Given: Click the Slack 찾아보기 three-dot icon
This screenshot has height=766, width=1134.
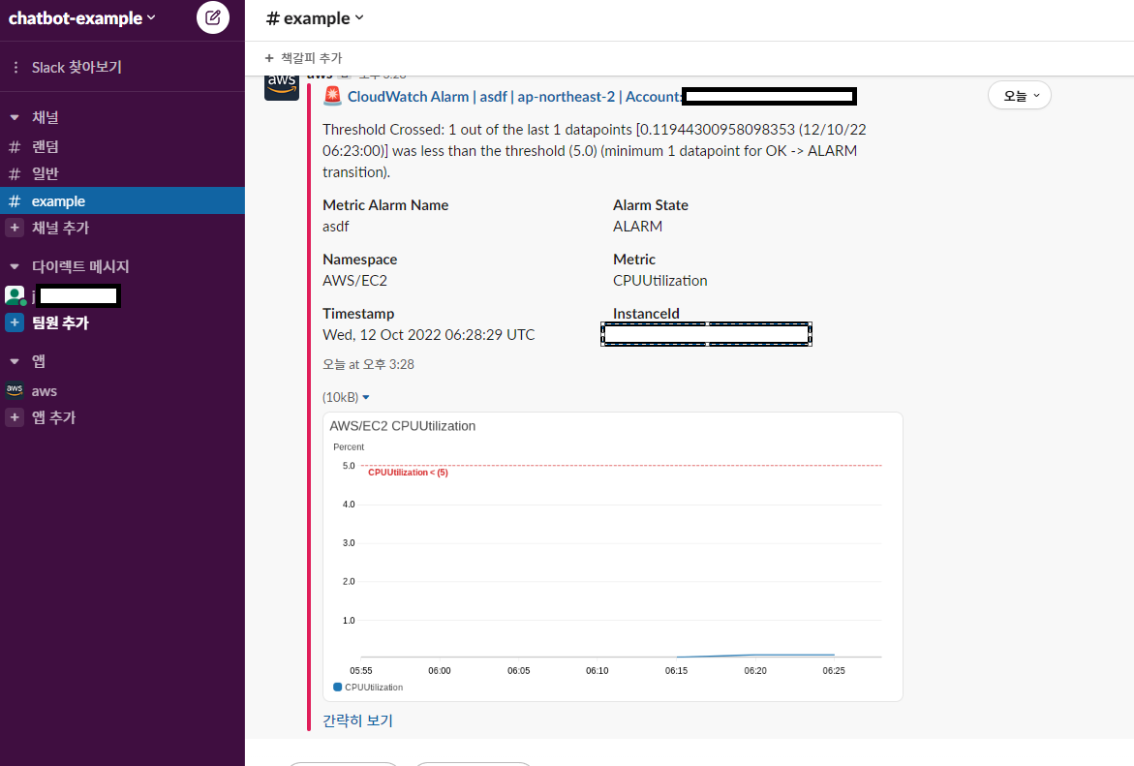Looking at the screenshot, I should click(15, 67).
